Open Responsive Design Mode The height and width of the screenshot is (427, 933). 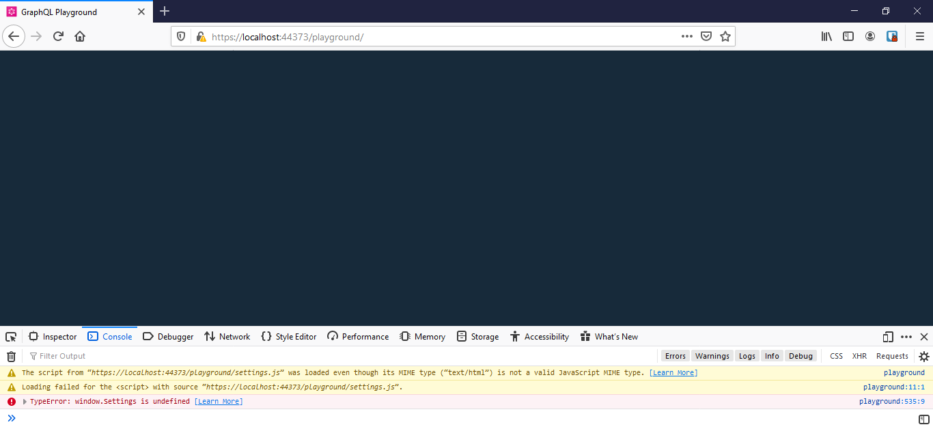pyautogui.click(x=887, y=336)
